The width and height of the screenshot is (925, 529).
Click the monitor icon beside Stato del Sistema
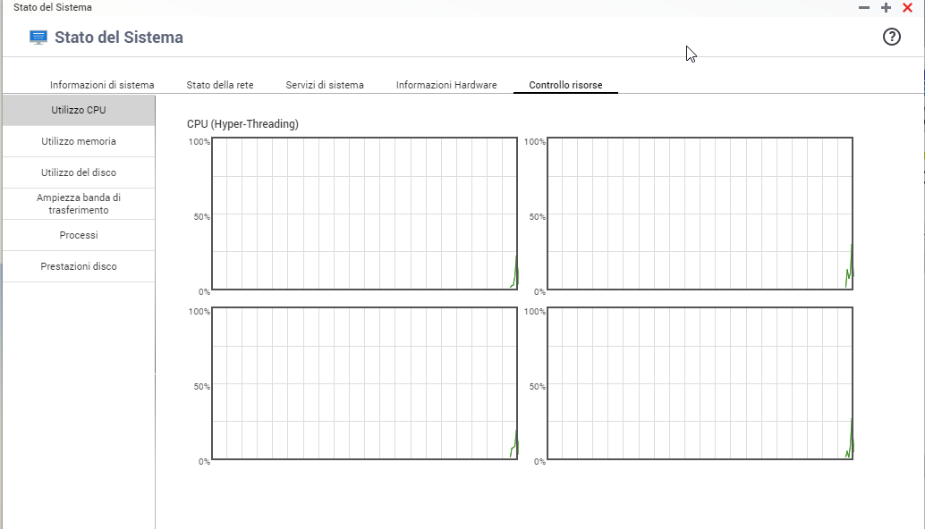tap(38, 38)
